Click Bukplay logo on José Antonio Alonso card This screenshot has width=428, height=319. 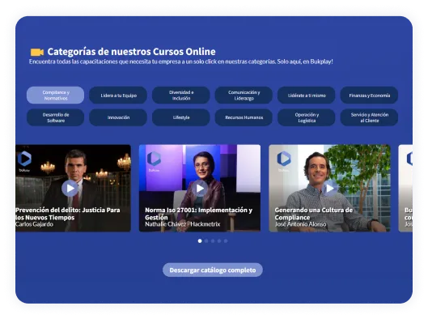coord(284,161)
